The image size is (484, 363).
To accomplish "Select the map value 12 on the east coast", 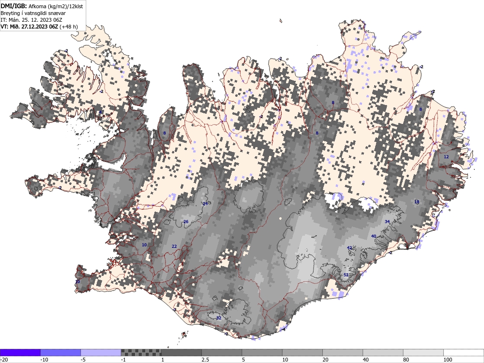I will (x=446, y=157).
